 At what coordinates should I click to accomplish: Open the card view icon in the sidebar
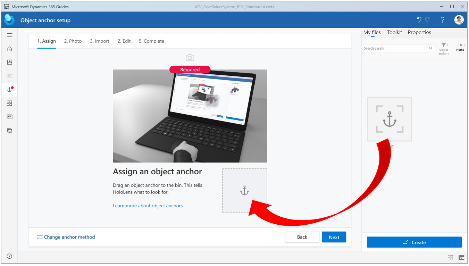[9, 117]
